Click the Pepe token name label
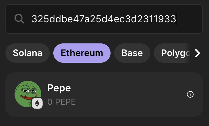209x126 pixels. 59,88
